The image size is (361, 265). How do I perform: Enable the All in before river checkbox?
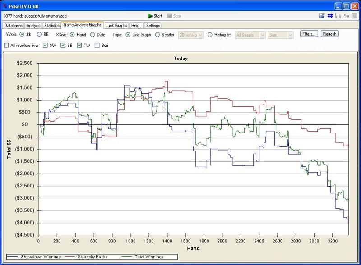6,46
